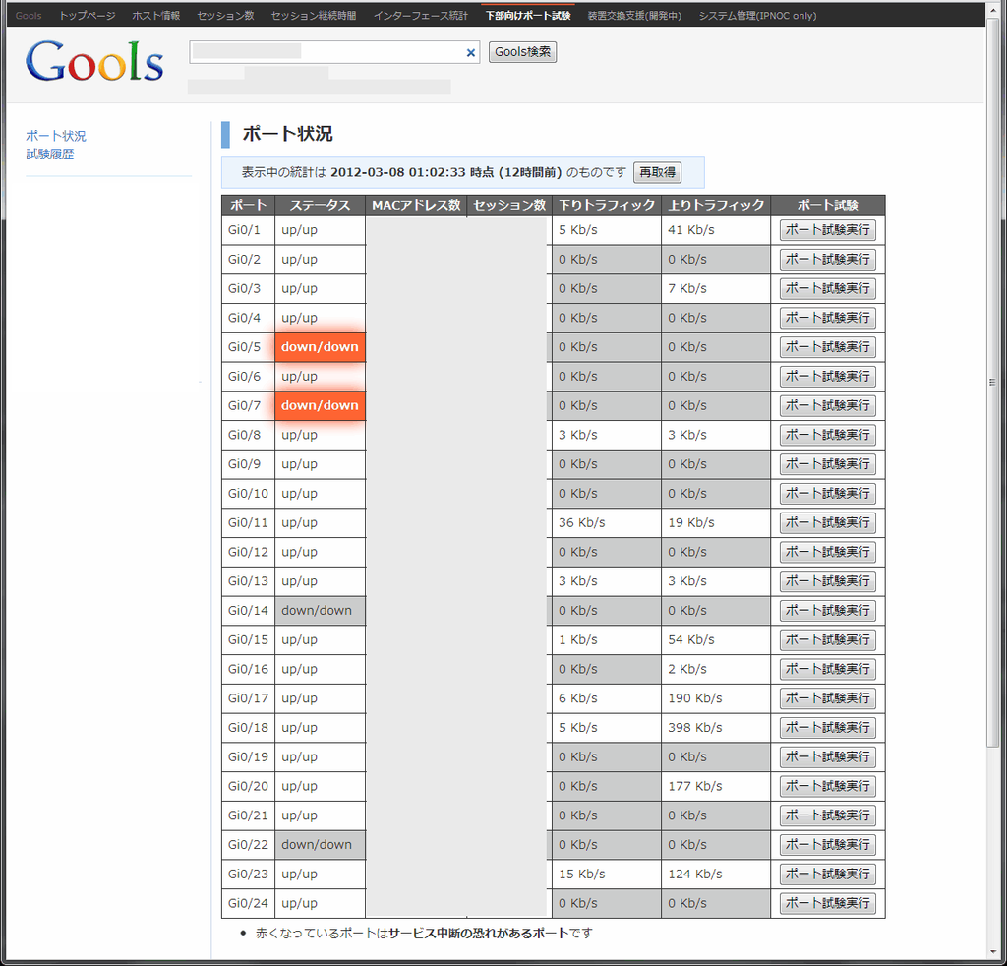Clear the search box with the X icon
This screenshot has height=966, width=1007.
[x=471, y=53]
